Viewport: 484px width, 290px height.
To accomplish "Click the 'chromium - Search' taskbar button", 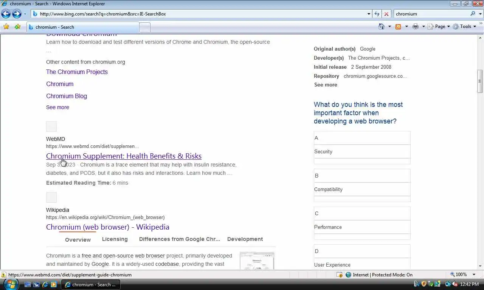I will click(x=92, y=285).
